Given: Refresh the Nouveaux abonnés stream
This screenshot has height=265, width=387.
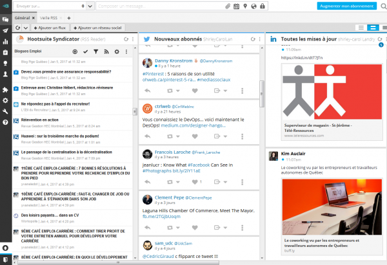Looking at the screenshot, I should coord(253,39).
